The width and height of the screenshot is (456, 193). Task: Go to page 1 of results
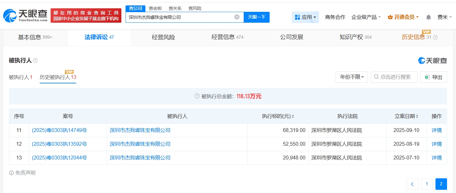(x=427, y=184)
